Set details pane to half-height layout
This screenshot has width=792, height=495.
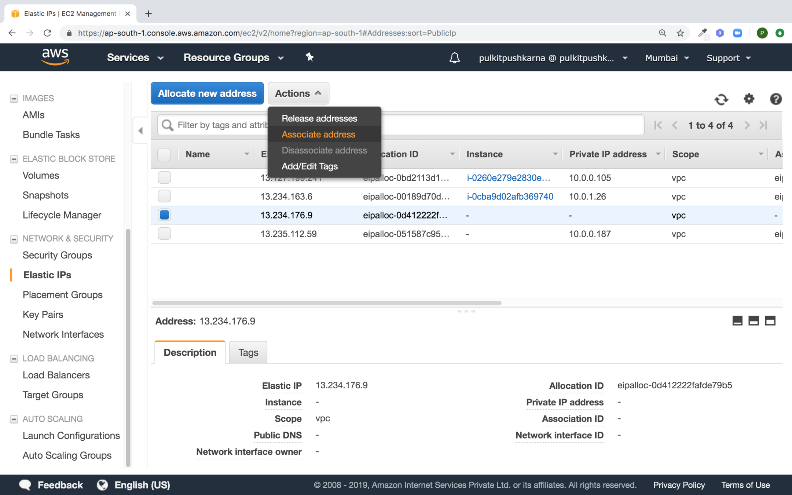753,321
